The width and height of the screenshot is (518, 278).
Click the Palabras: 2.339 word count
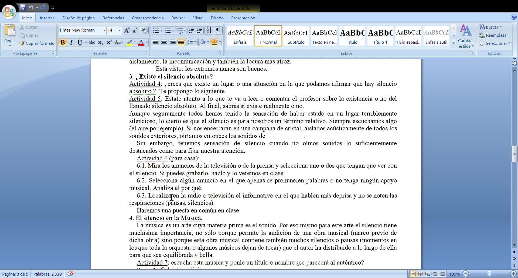click(x=47, y=274)
